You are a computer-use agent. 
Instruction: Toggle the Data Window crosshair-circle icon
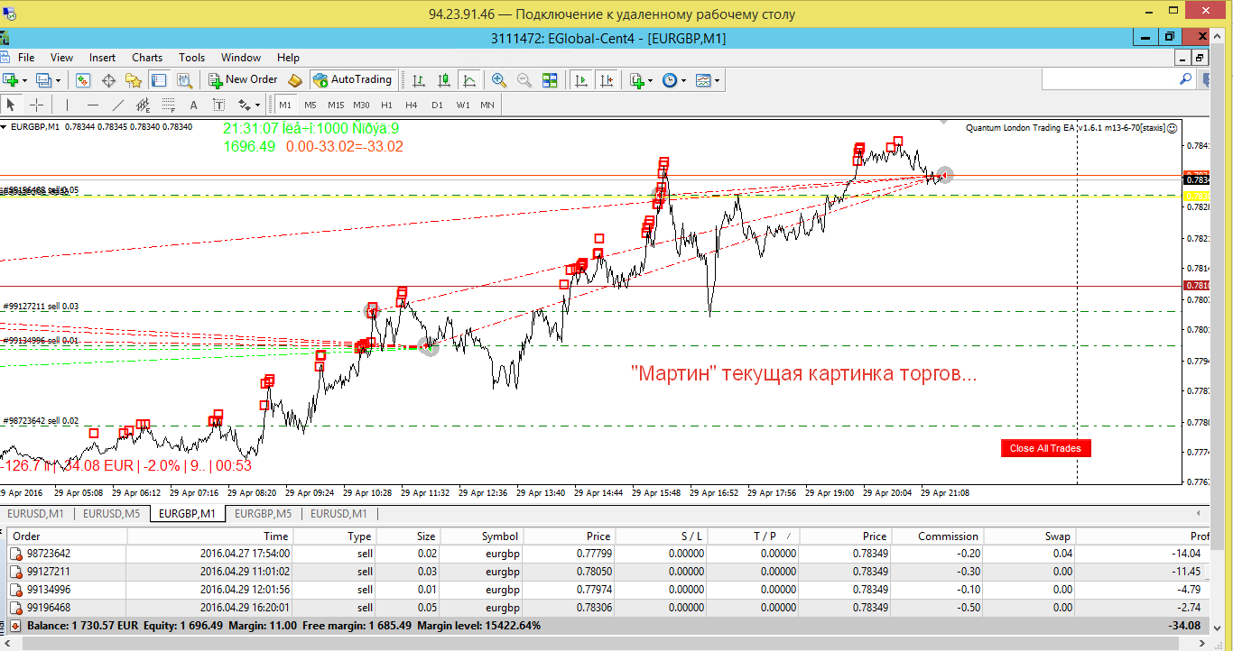108,80
